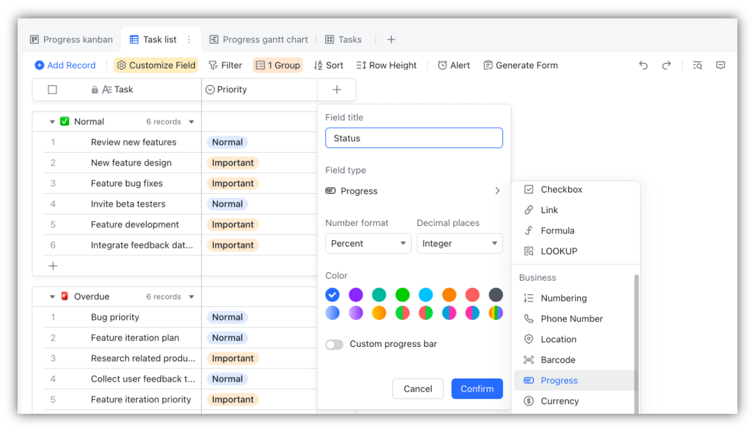This screenshot has width=755, height=432.
Task: Click the Cancel button
Action: [417, 389]
